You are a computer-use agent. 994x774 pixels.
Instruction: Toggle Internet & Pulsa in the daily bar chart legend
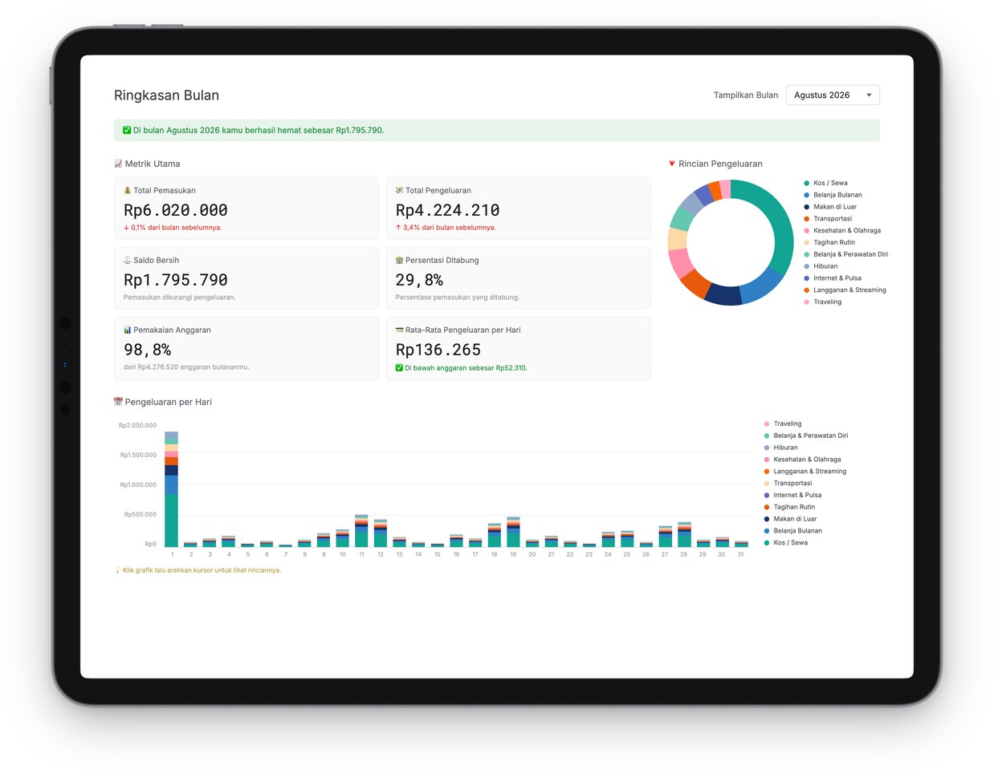click(792, 495)
